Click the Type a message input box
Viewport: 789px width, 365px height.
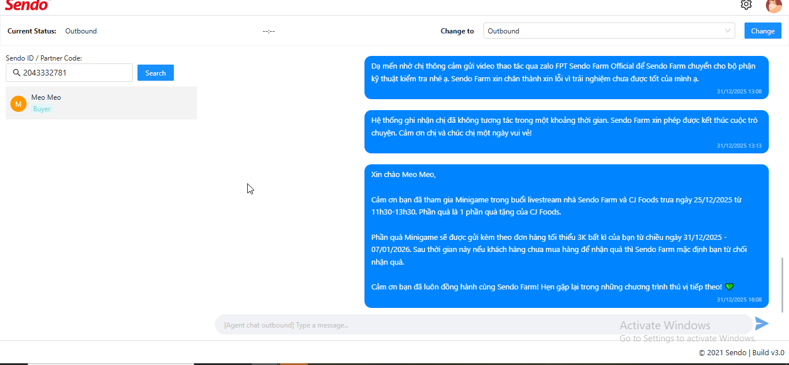pos(484,325)
